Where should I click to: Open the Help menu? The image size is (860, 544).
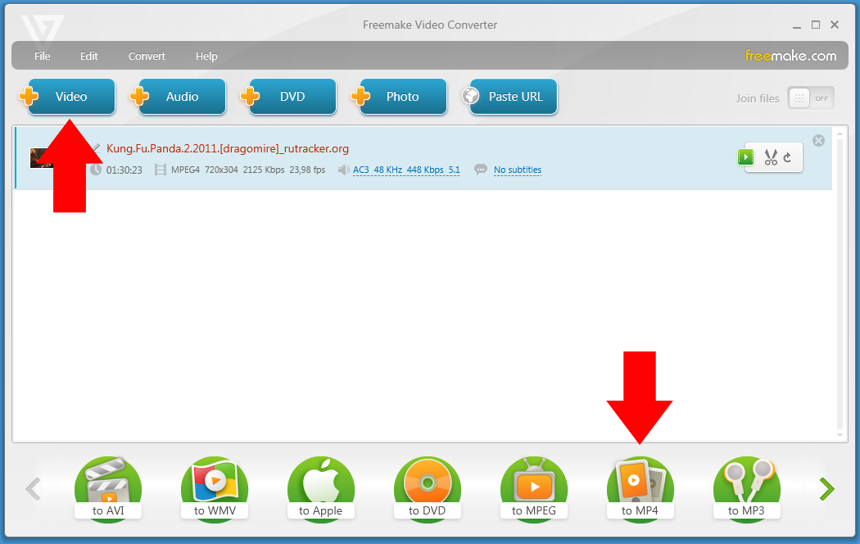pos(206,56)
